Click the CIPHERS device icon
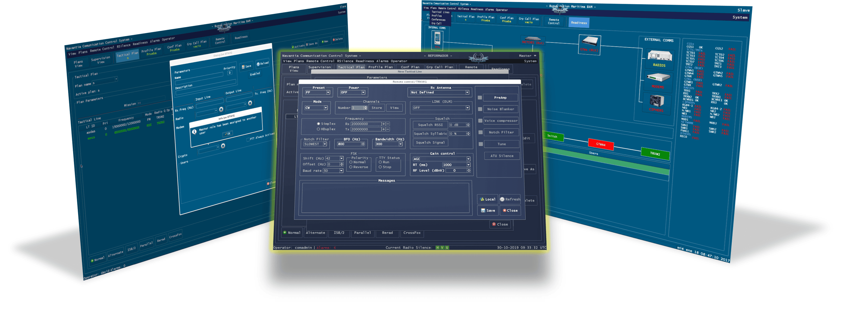The height and width of the screenshot is (315, 844). point(657,101)
